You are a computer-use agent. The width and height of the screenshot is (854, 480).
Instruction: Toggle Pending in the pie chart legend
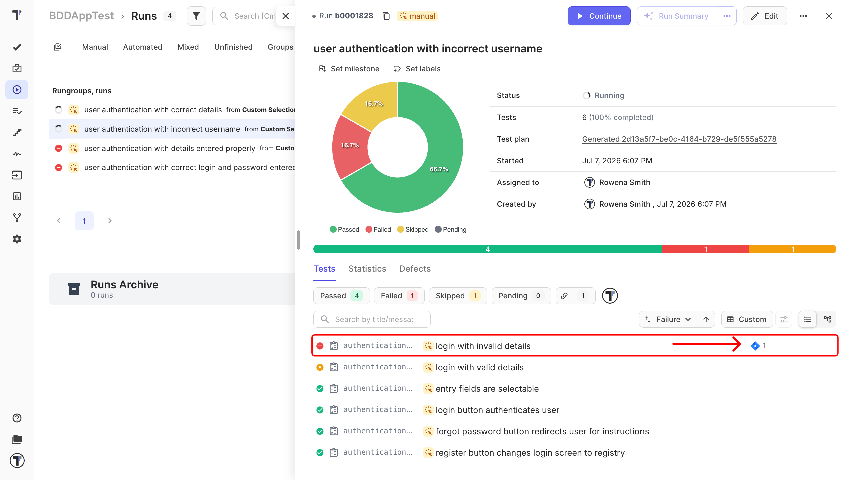click(451, 229)
